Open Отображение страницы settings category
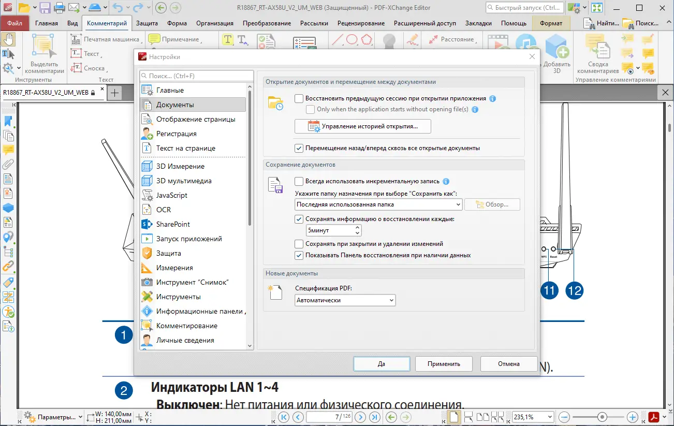Screen dimensions: 674x426 point(193,119)
